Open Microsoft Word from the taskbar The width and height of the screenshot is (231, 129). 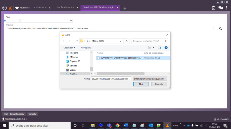[x=126, y=125]
